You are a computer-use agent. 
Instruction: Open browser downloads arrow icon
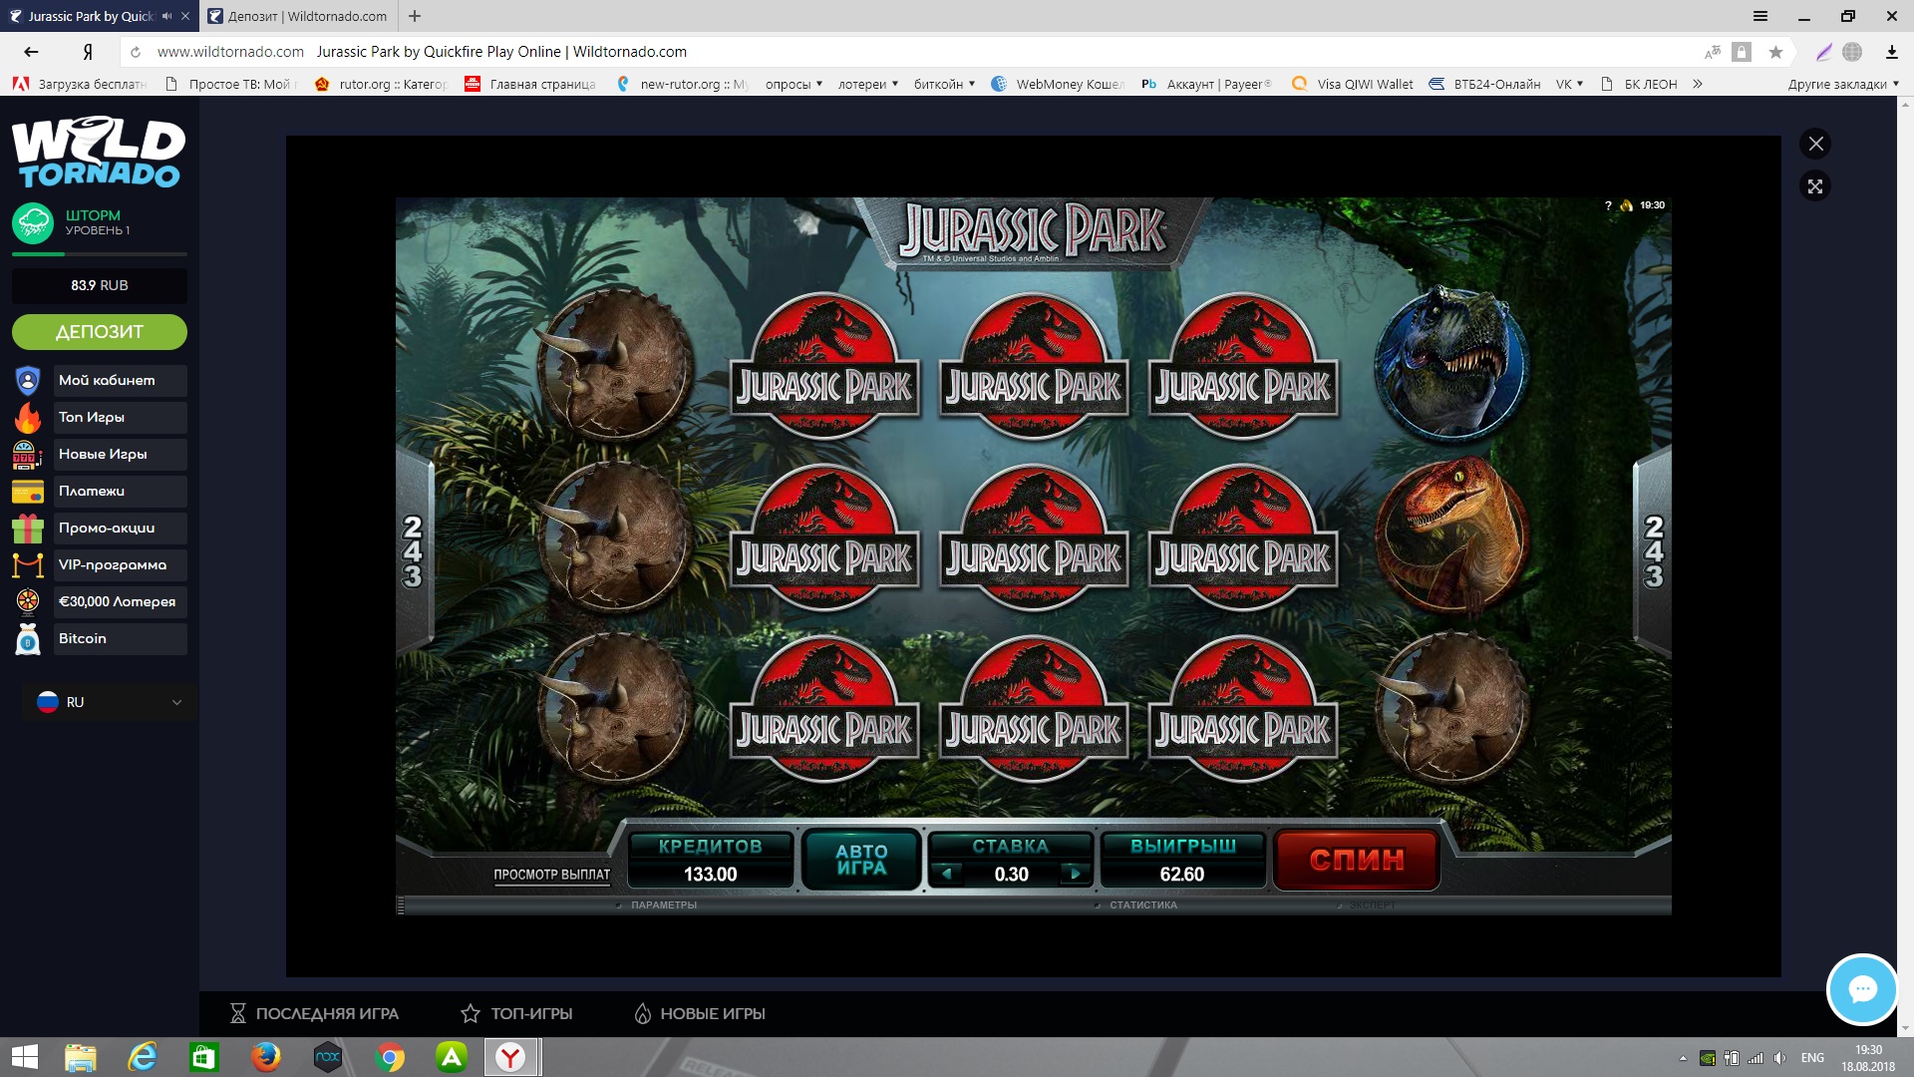tap(1891, 52)
